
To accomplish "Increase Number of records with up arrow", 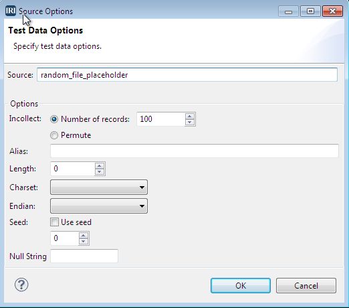I will coord(190,117).
